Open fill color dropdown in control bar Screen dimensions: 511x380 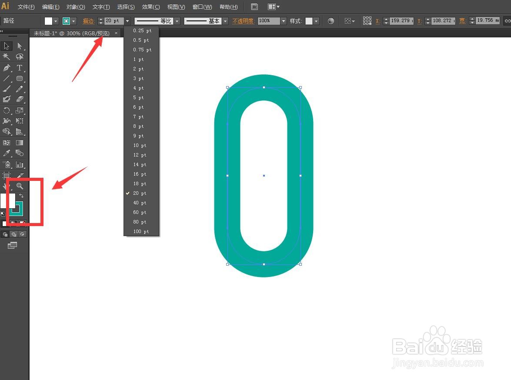[x=56, y=21]
